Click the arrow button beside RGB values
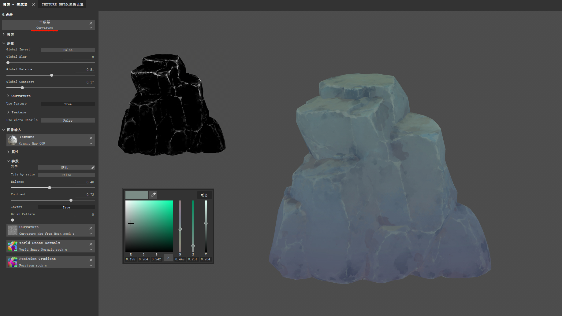Image resolution: width=562 pixels, height=316 pixels. click(168, 257)
